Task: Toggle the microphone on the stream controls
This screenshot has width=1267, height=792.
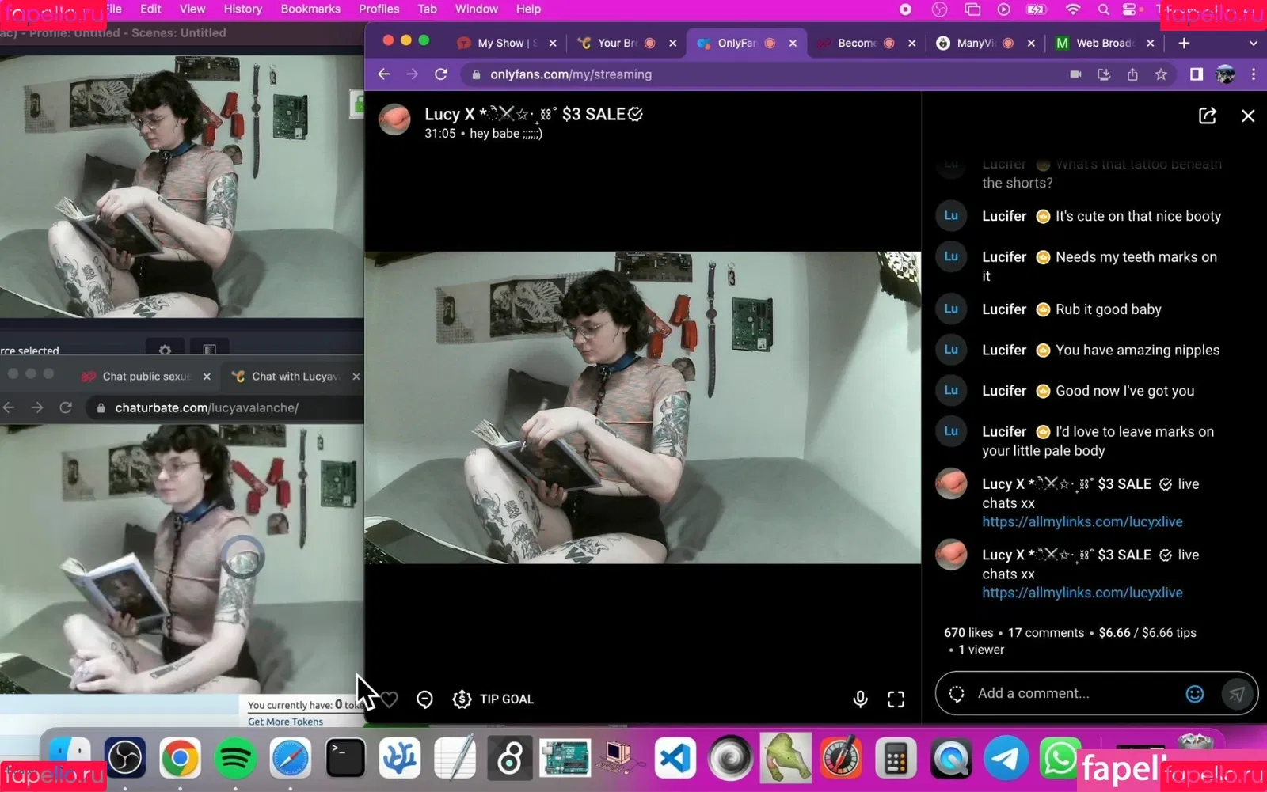Action: pos(860,699)
